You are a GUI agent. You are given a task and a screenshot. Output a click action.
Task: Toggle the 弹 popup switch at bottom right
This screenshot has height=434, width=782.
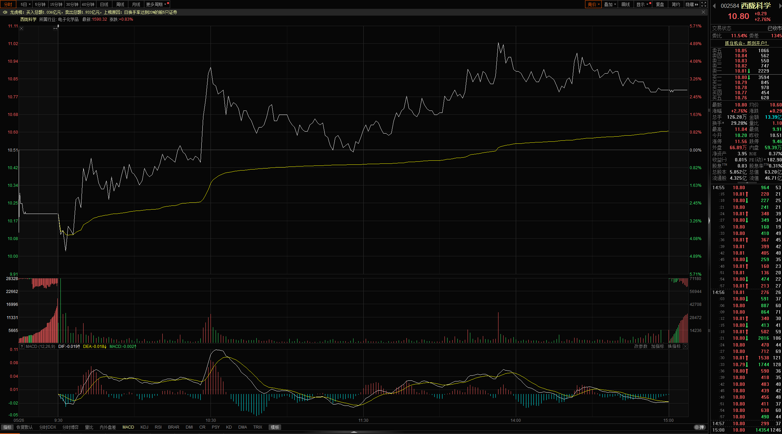point(699,427)
